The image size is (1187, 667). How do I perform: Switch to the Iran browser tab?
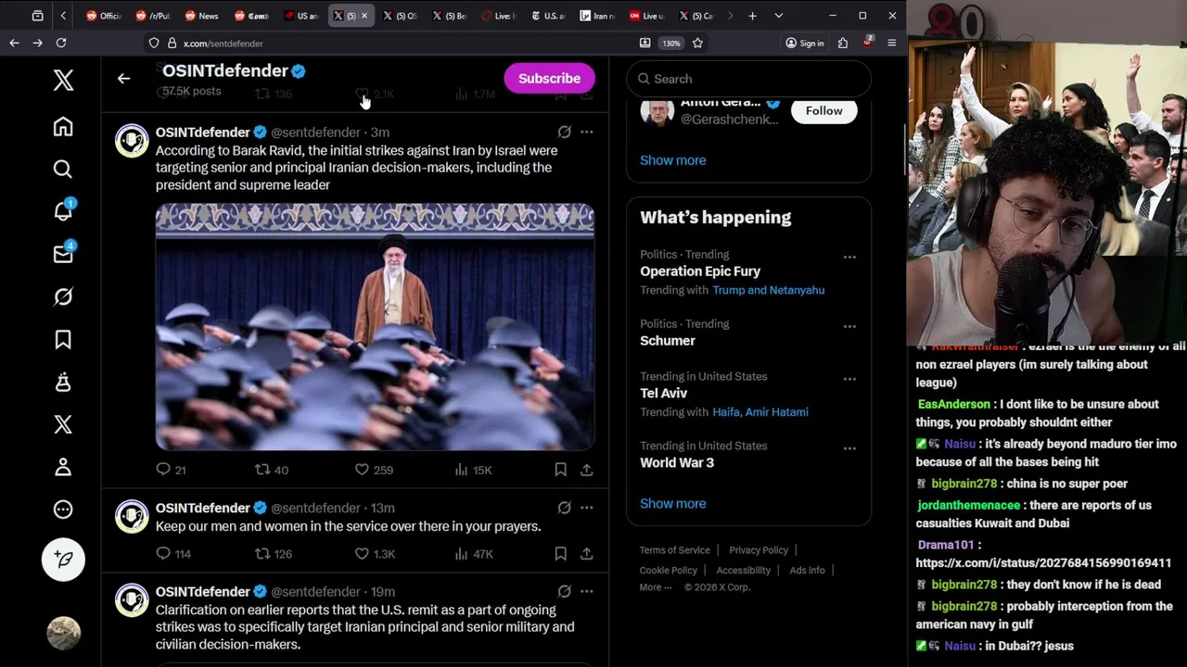pyautogui.click(x=596, y=16)
